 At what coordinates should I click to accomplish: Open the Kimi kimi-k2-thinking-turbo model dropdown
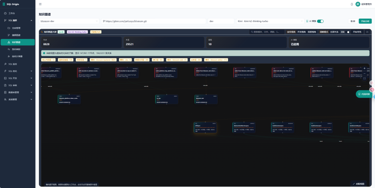(270, 21)
